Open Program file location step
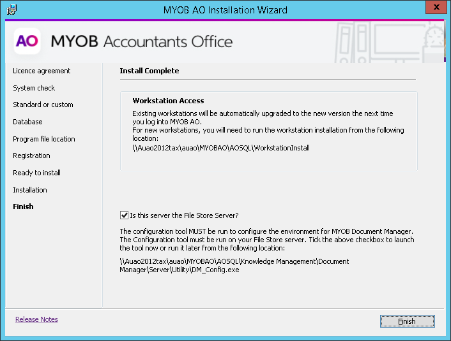 [43, 139]
